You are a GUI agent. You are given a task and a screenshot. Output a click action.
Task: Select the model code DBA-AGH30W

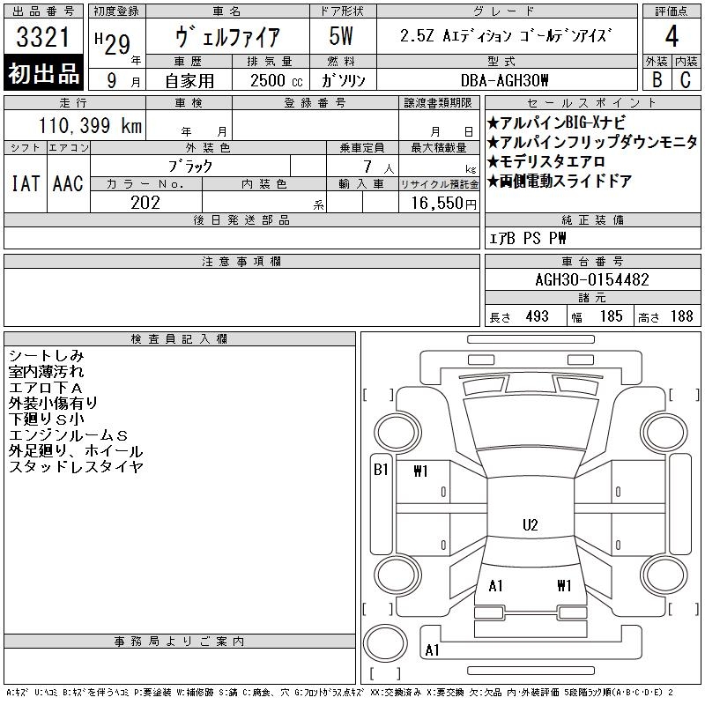[505, 80]
